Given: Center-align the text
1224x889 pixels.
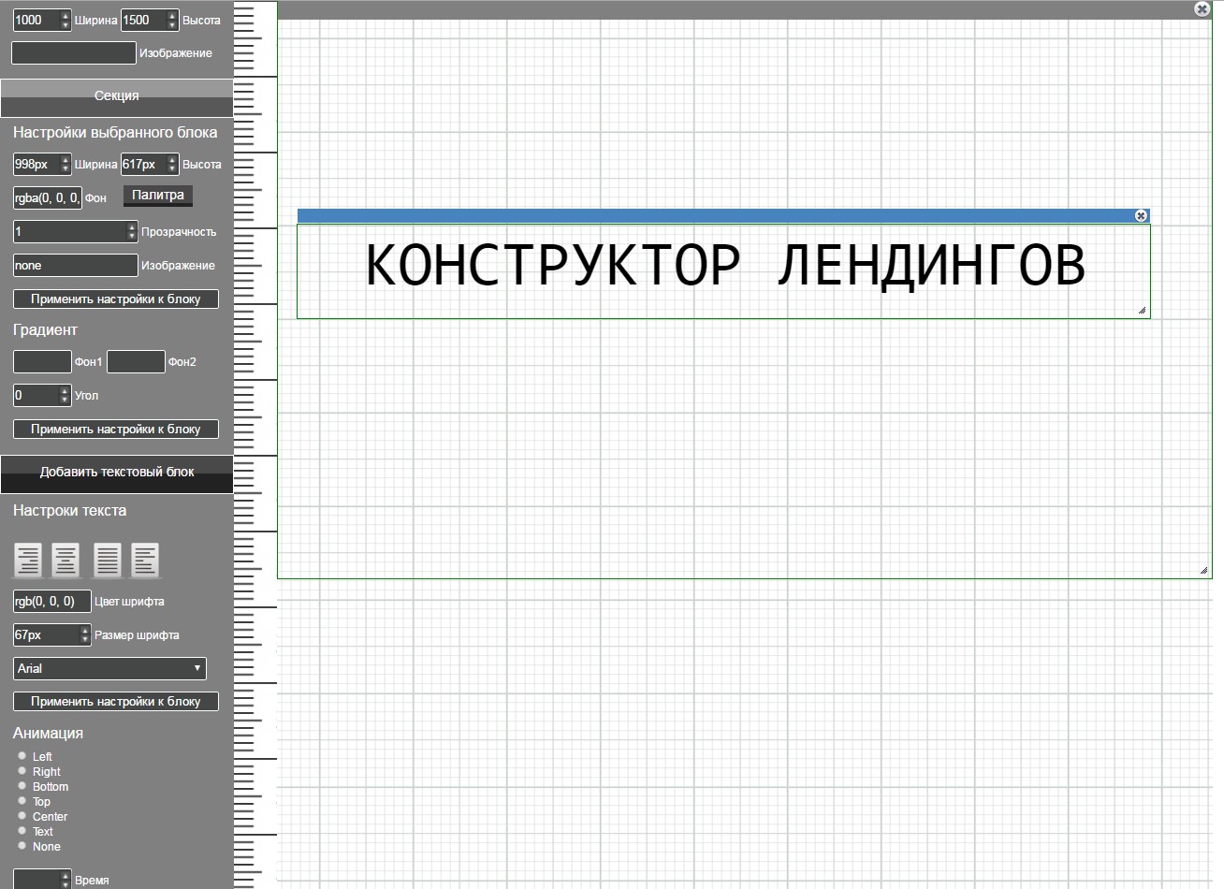Looking at the screenshot, I should 66,561.
